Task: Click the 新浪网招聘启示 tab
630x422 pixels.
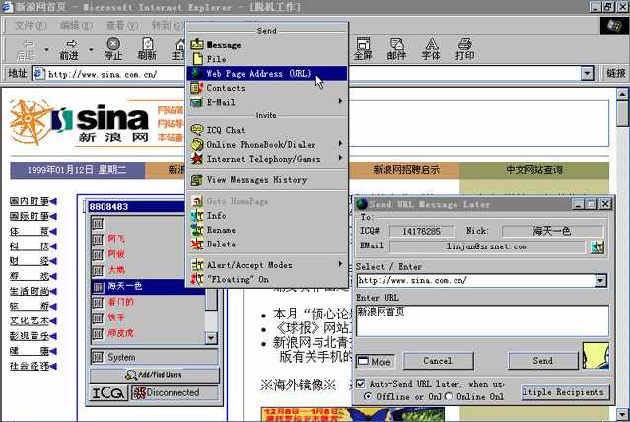Action: tap(404, 170)
